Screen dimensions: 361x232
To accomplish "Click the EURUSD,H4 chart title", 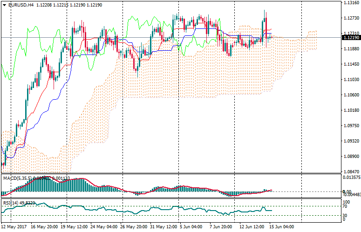I will (x=20, y=5).
